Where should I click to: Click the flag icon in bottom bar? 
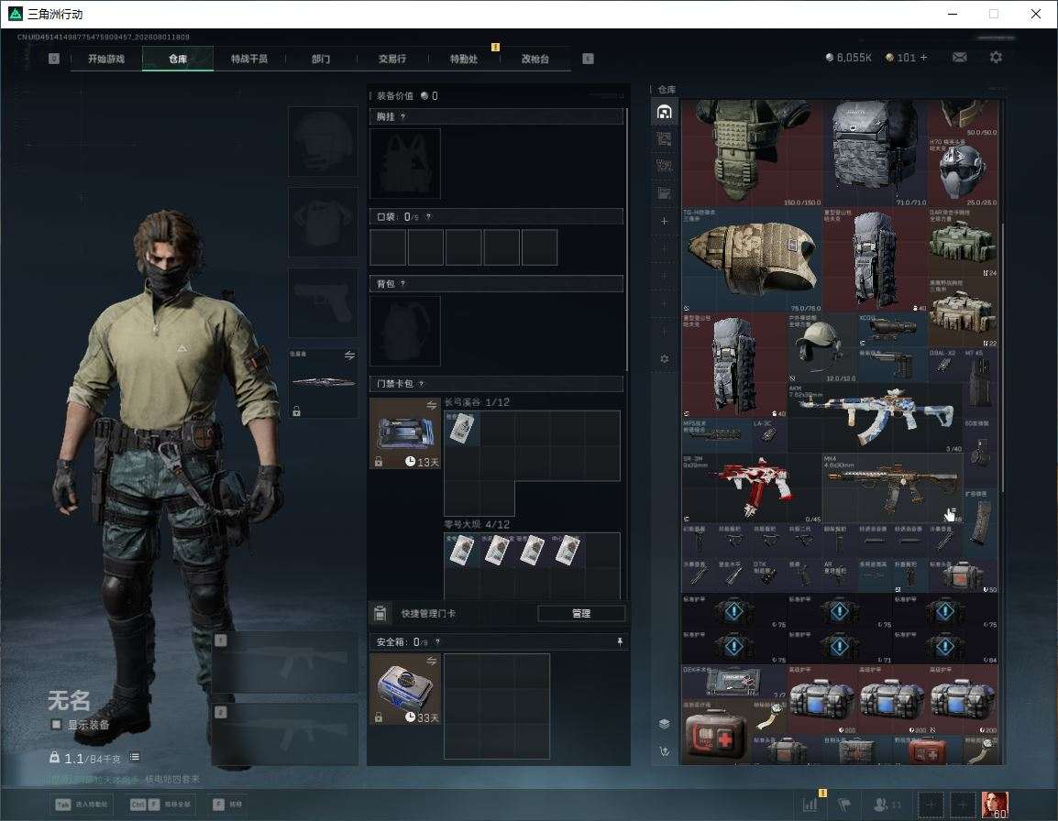(844, 805)
